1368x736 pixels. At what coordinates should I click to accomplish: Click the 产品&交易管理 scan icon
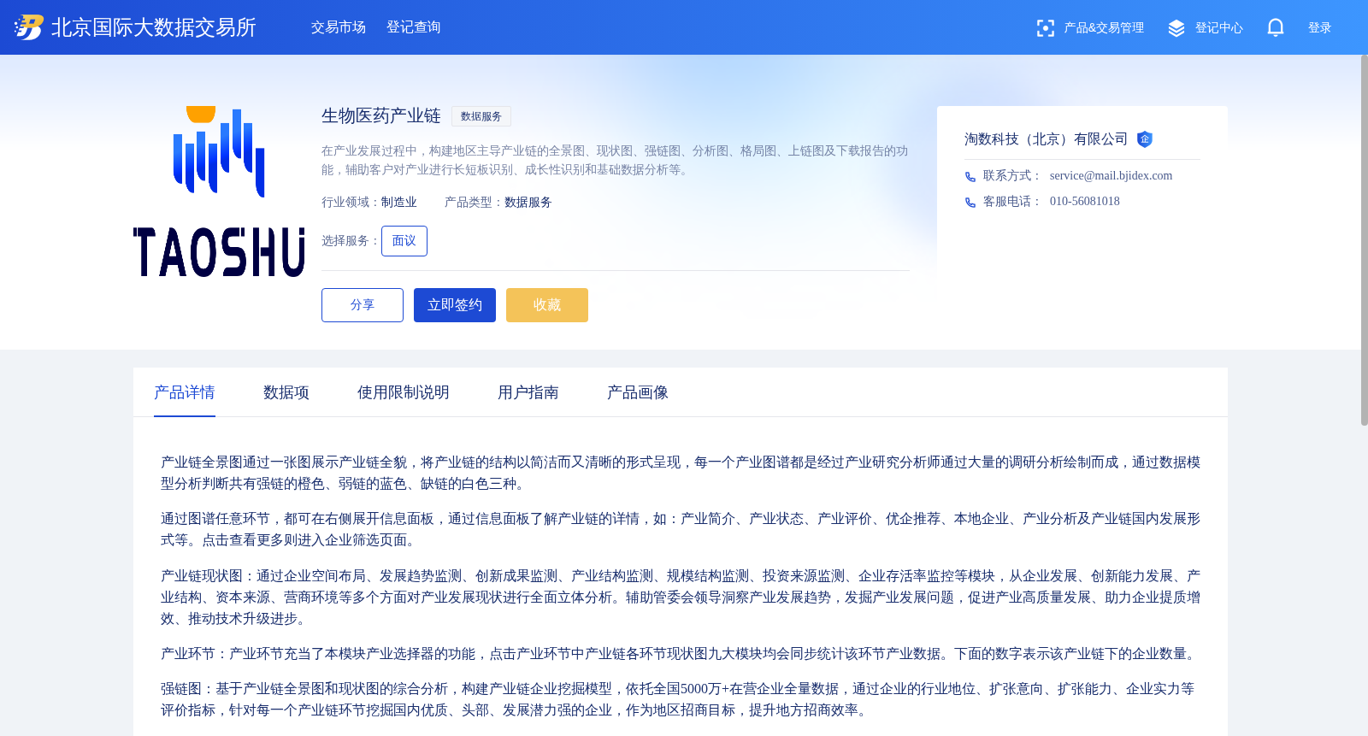pyautogui.click(x=1045, y=28)
